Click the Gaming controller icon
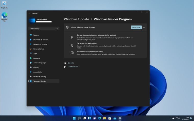This screenshot has width=194, height=121. click(31, 67)
